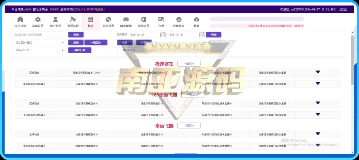Open the 2024-01-26 date dropdown
Screen dimensions: 359x160
[39, 50]
